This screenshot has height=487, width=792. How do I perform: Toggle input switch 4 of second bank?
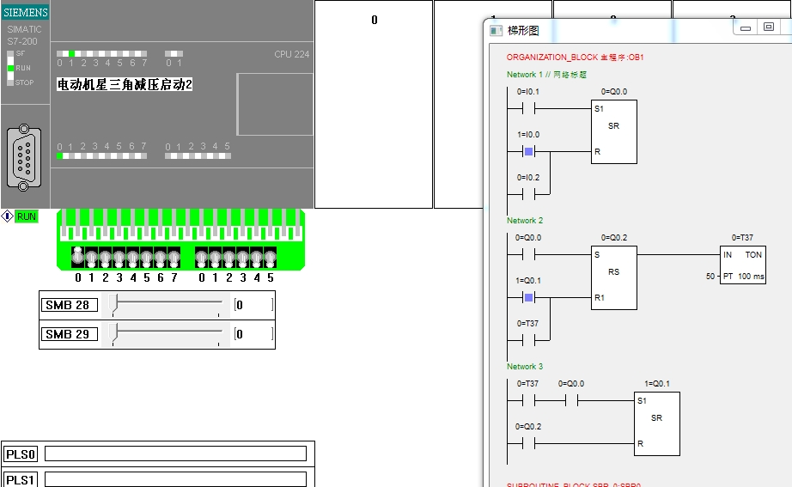[256, 258]
